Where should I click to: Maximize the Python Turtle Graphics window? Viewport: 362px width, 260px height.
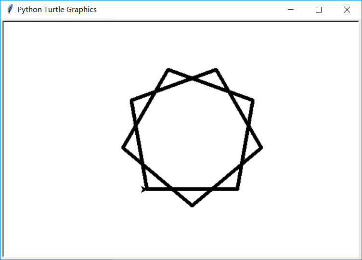[x=319, y=10]
